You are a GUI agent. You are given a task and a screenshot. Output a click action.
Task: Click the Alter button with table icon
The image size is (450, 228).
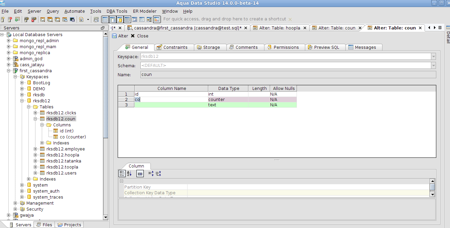(x=120, y=36)
